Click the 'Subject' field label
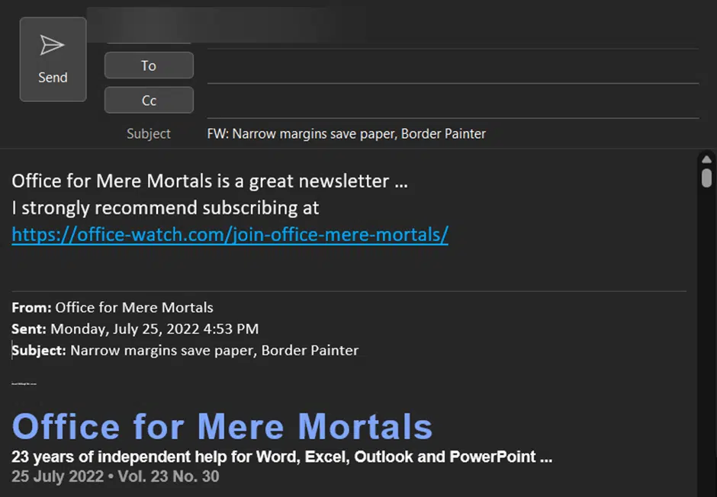717x497 pixels. tap(149, 134)
